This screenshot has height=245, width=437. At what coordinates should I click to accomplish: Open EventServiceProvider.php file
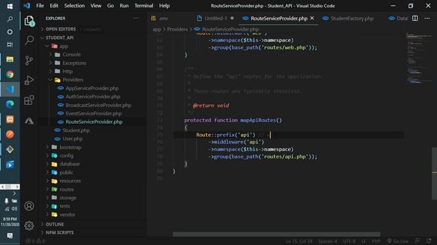[x=94, y=114]
